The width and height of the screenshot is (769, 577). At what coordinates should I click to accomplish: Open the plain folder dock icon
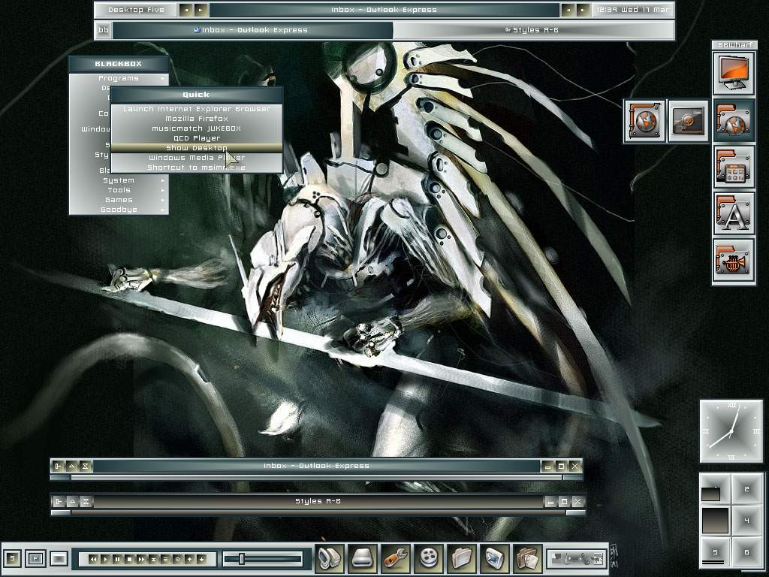point(462,558)
